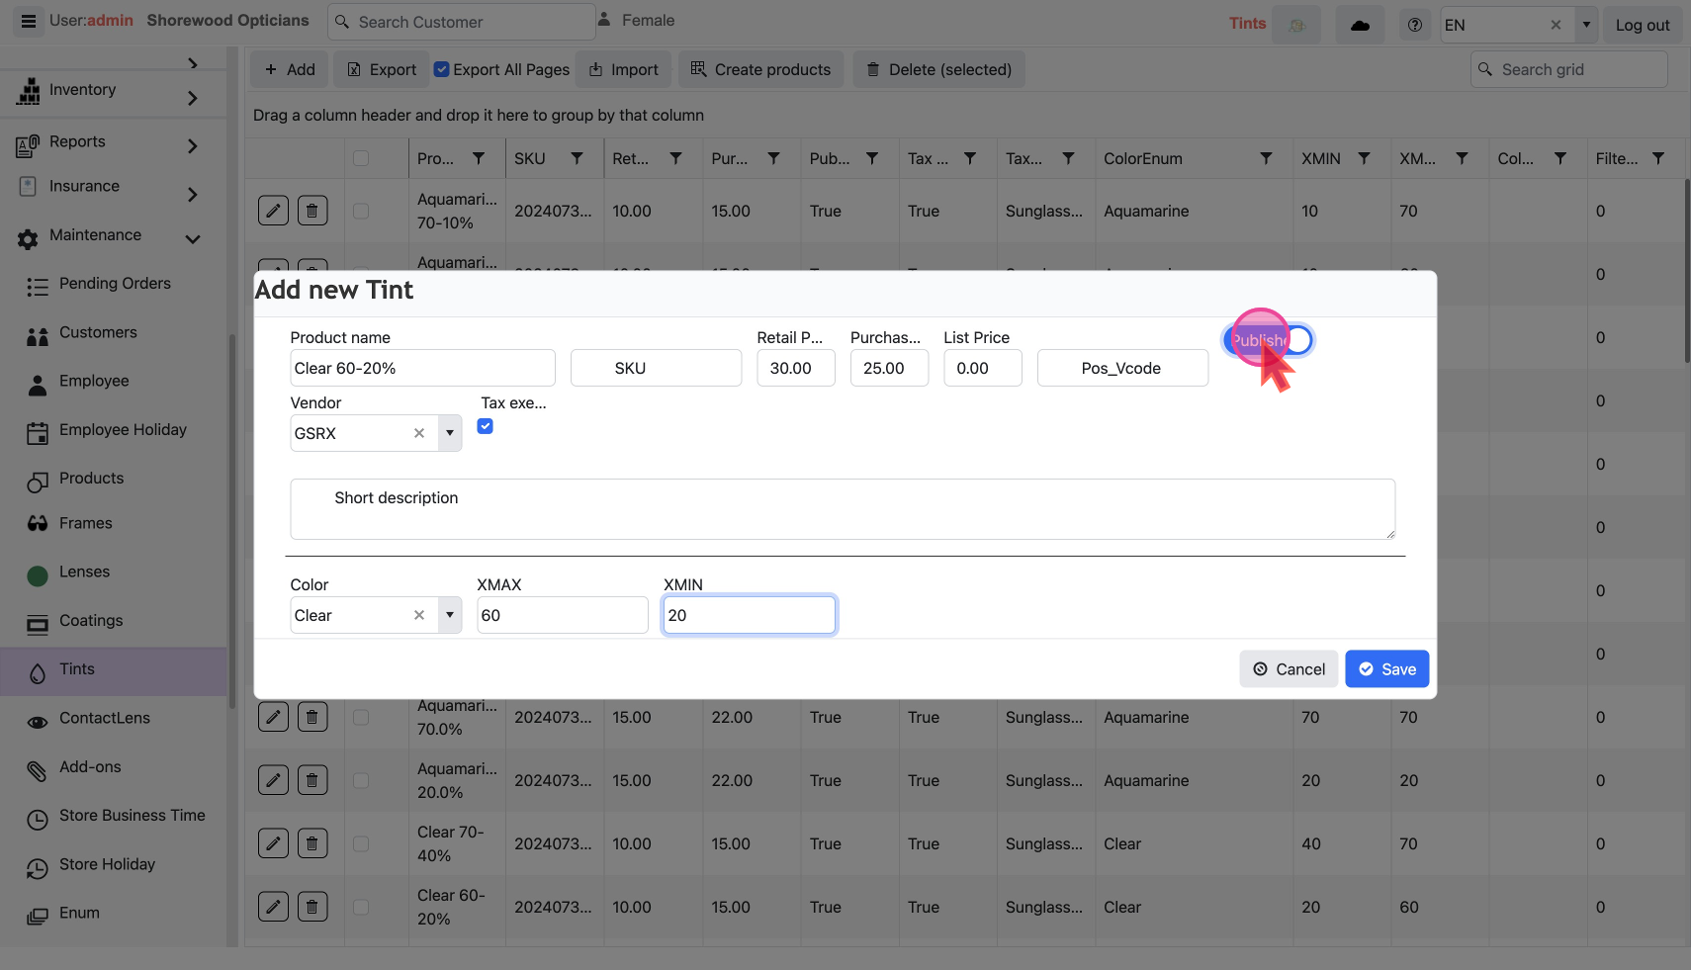This screenshot has width=1691, height=970.
Task: Uncheck the Tax exempt checkbox
Action: point(486,426)
